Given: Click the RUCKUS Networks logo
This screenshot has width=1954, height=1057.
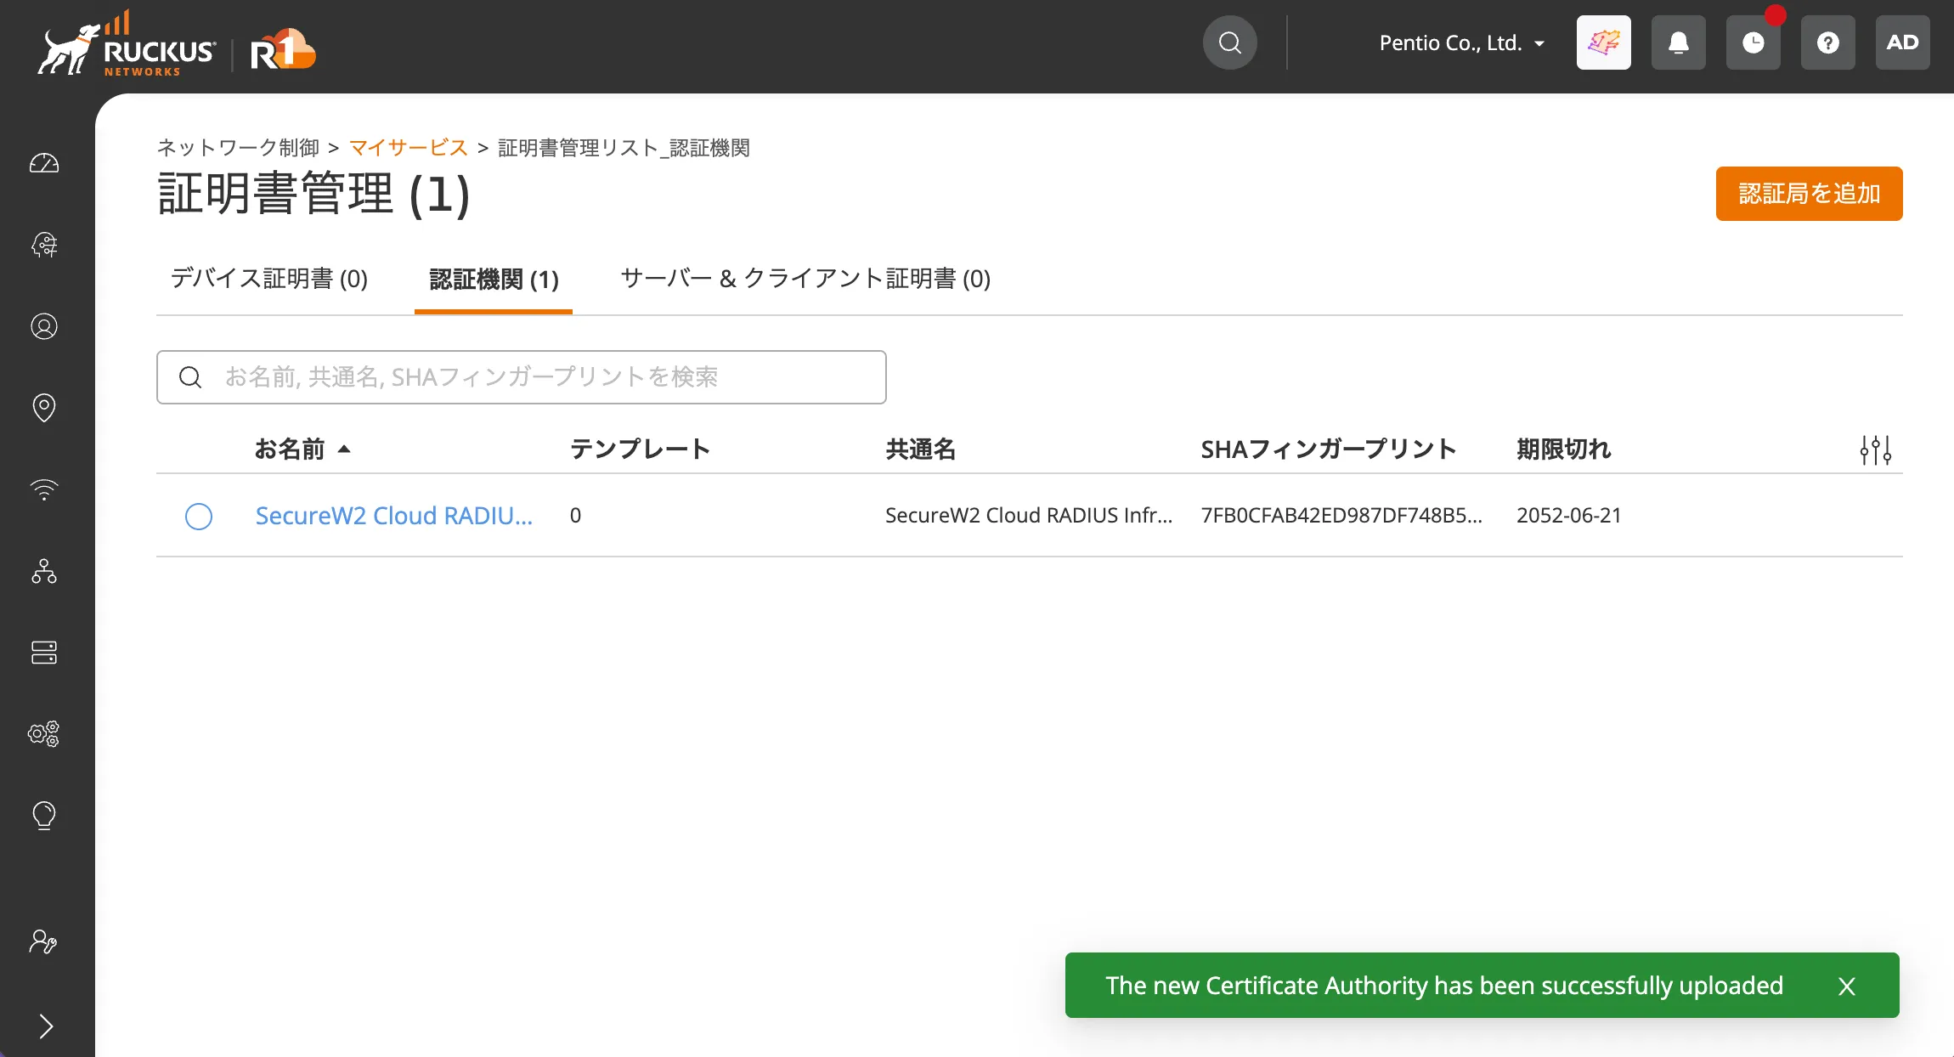Looking at the screenshot, I should pos(126,44).
